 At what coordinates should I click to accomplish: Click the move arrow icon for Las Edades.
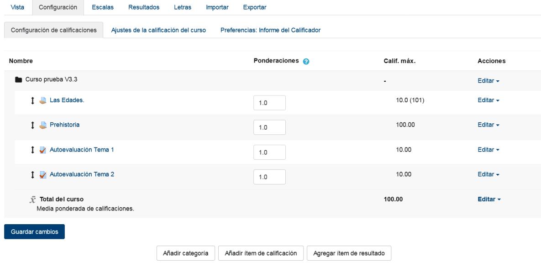[x=33, y=100]
